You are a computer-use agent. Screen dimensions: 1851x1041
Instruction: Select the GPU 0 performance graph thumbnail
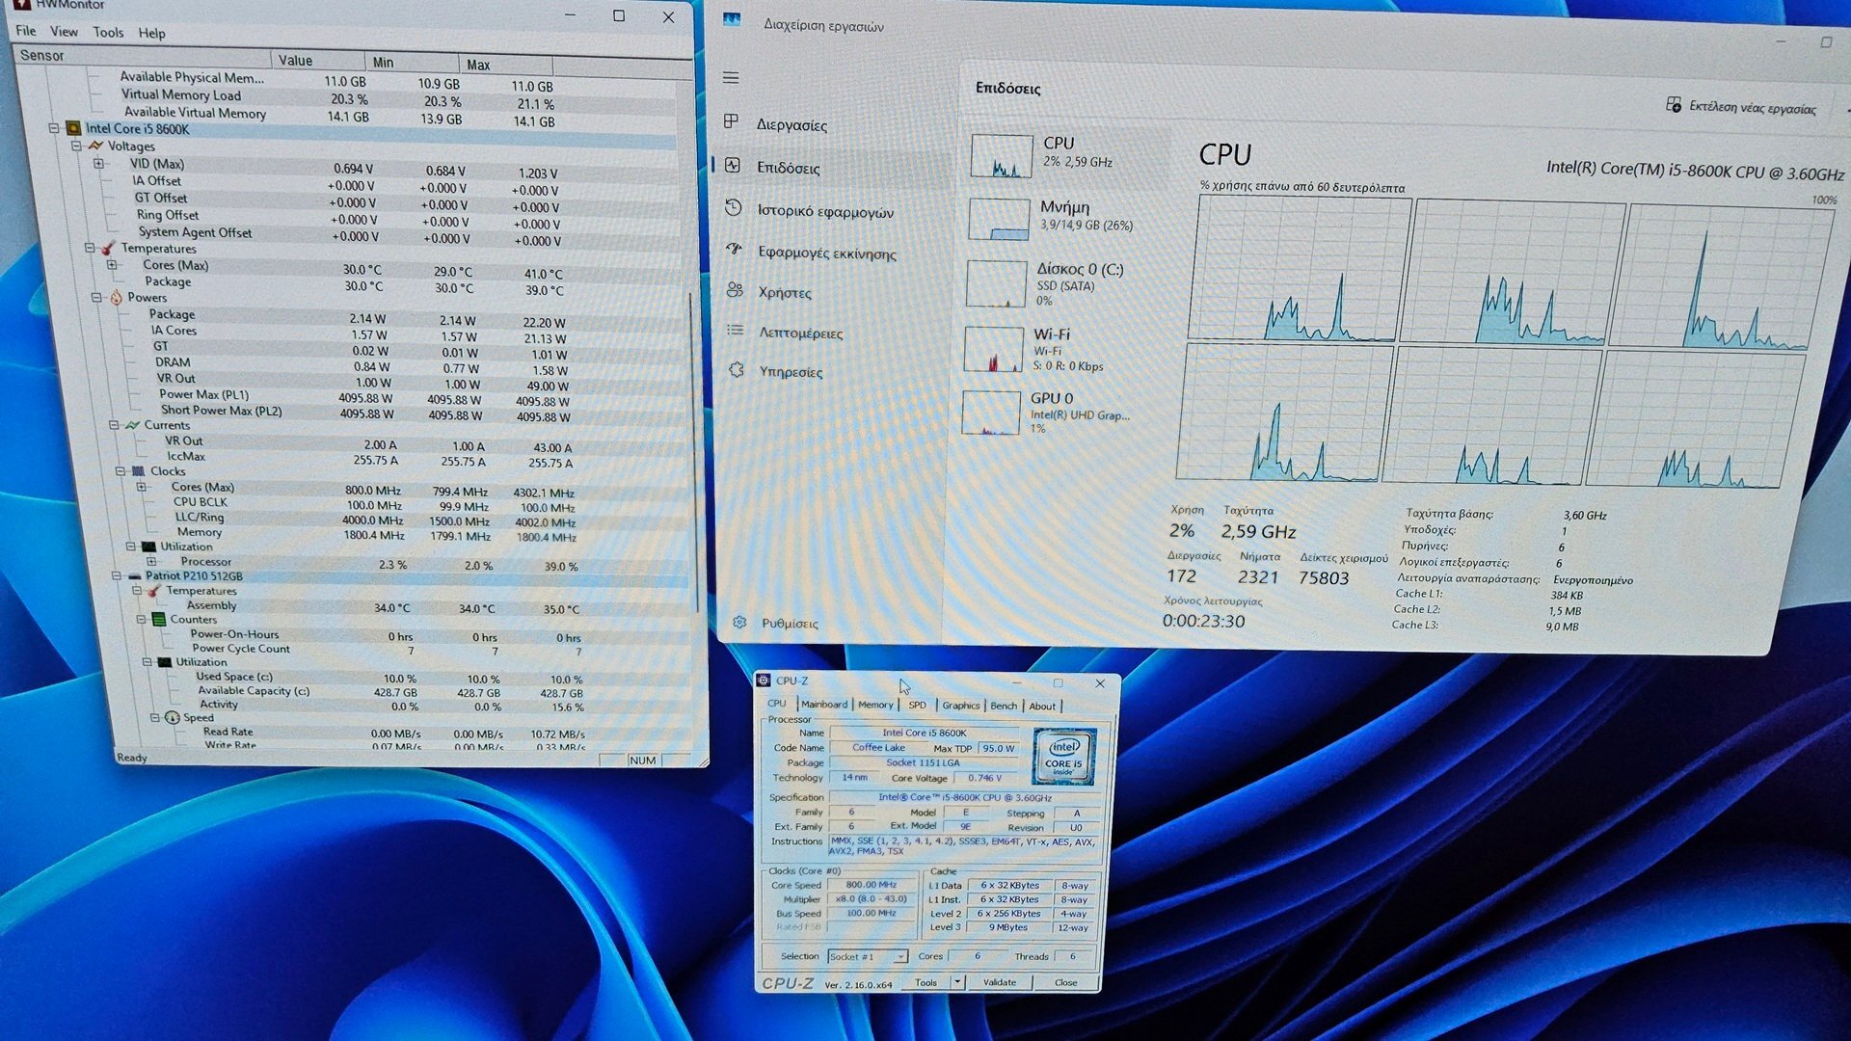point(991,413)
